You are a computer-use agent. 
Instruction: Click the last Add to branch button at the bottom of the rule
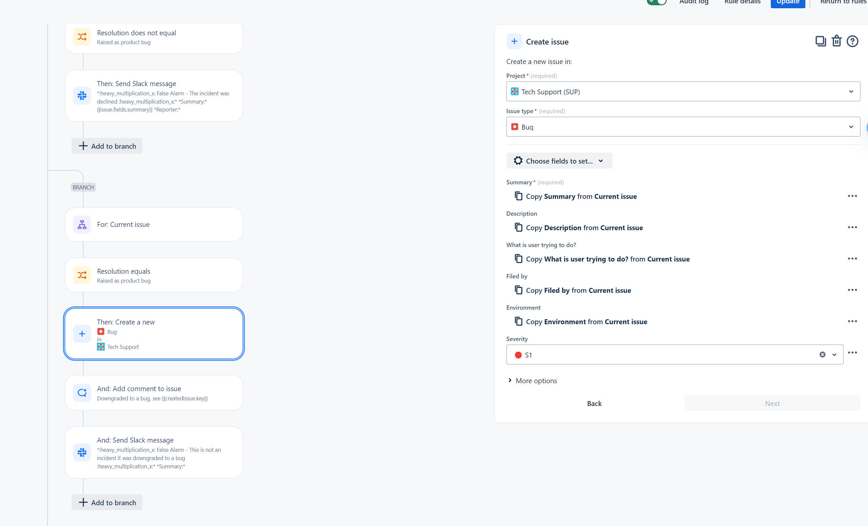pyautogui.click(x=107, y=502)
